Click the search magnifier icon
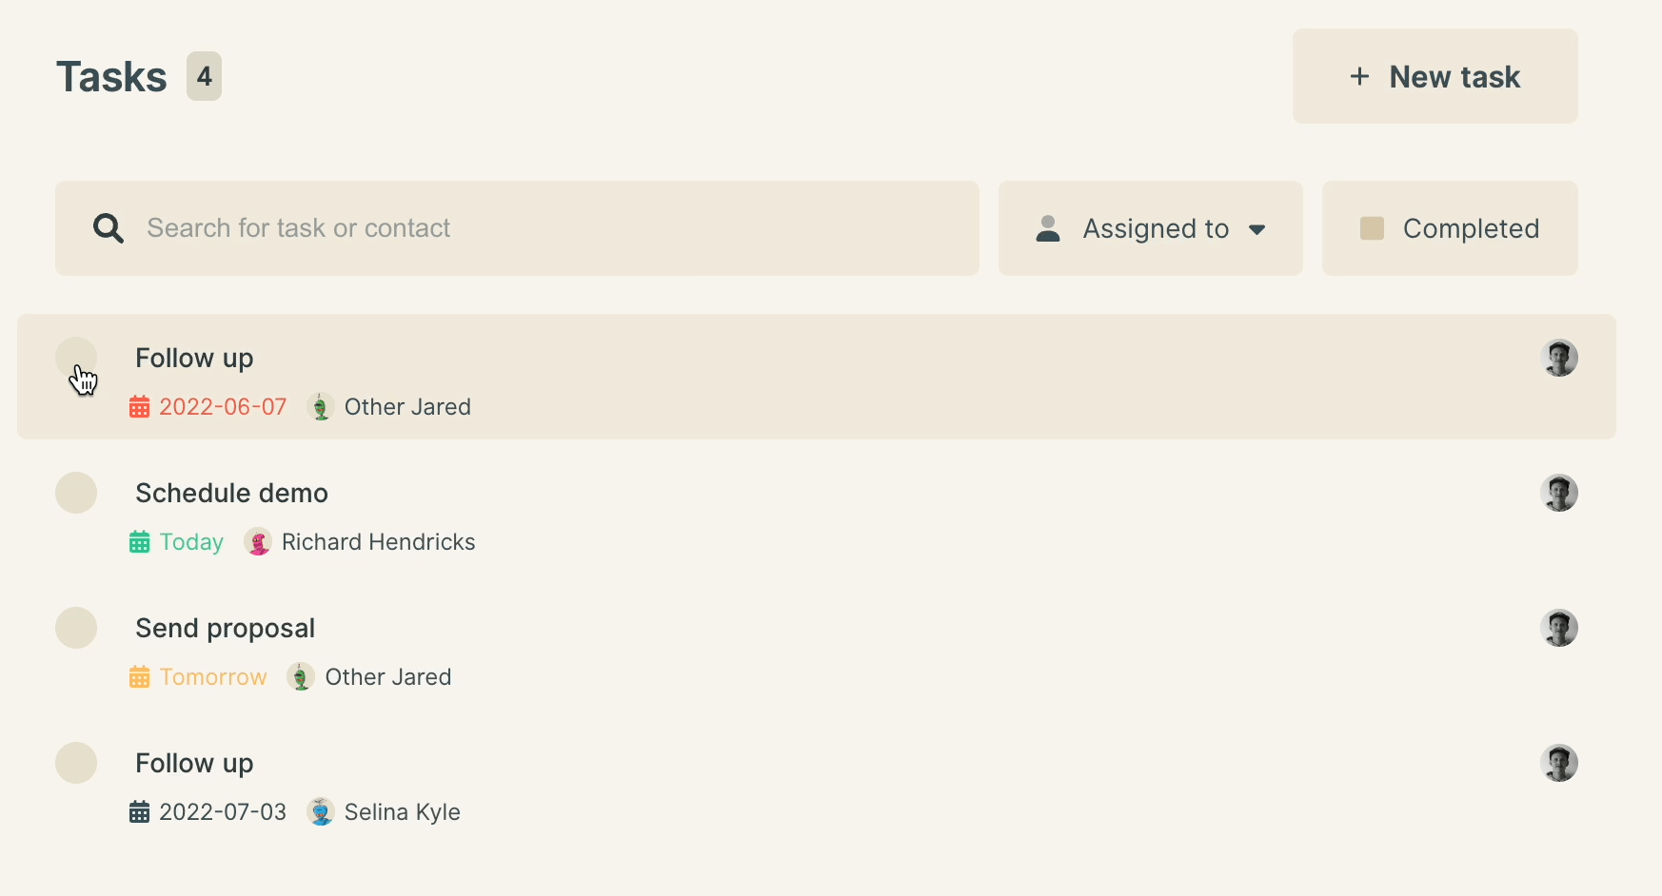 [109, 228]
